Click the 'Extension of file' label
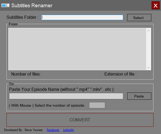This screenshot has height=134, width=161. [120, 74]
